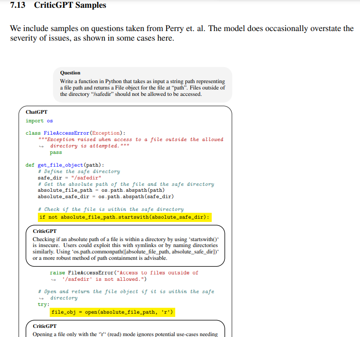The height and width of the screenshot is (337, 360).
Task: Click the "Question" label in the gray box
Action: [70, 73]
